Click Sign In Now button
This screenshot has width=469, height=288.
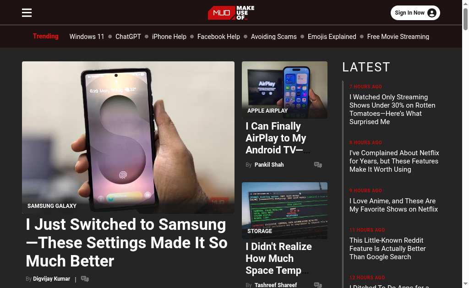pyautogui.click(x=415, y=13)
